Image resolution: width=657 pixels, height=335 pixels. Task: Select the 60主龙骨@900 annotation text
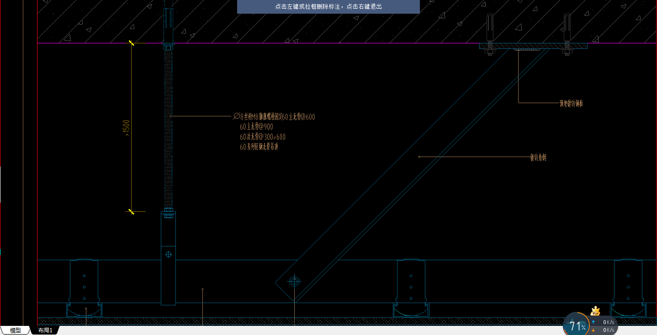[256, 127]
